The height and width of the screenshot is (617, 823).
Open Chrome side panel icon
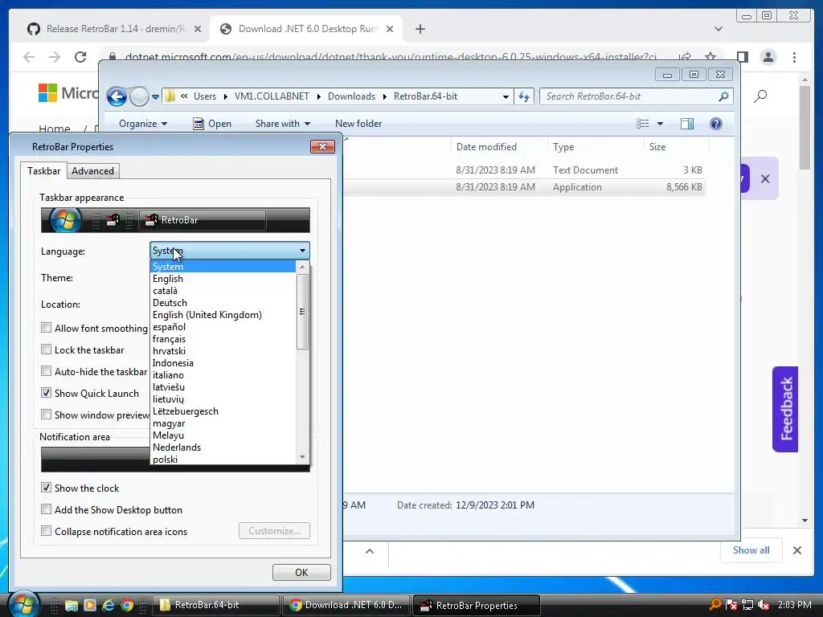742,57
